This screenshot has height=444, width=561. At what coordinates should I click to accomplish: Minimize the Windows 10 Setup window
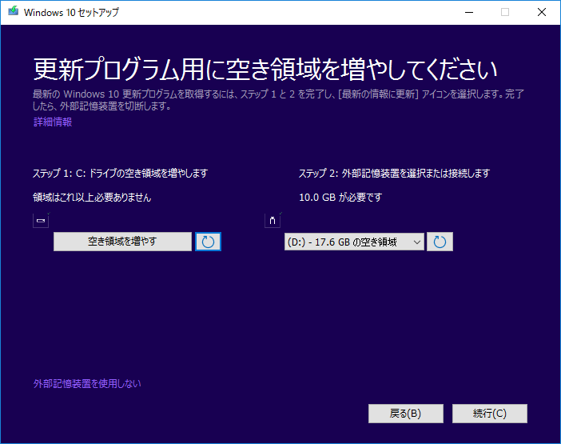point(469,12)
